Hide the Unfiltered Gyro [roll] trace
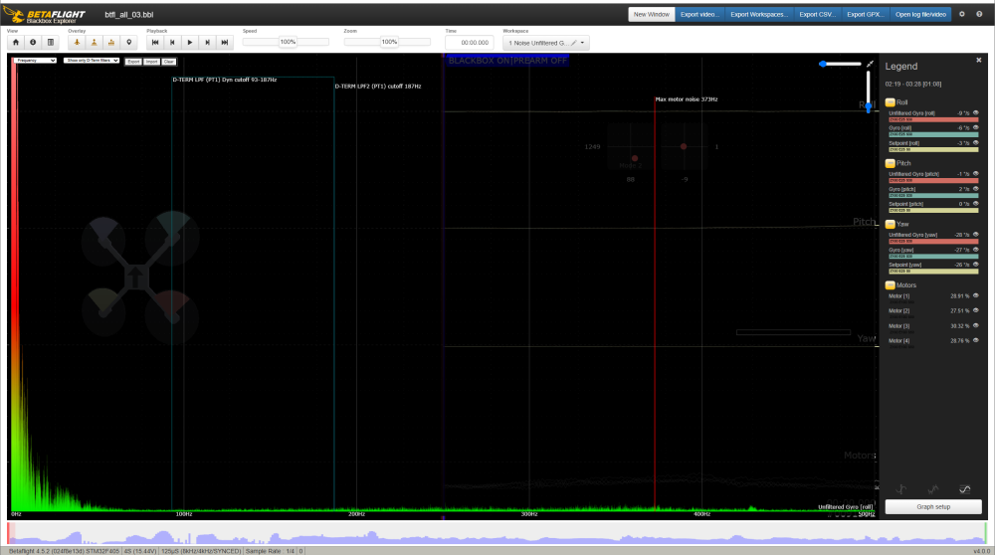 coord(976,113)
